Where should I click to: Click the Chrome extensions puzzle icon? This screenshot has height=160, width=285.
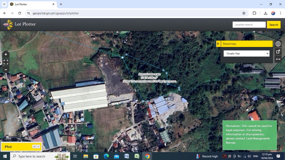click(x=254, y=13)
